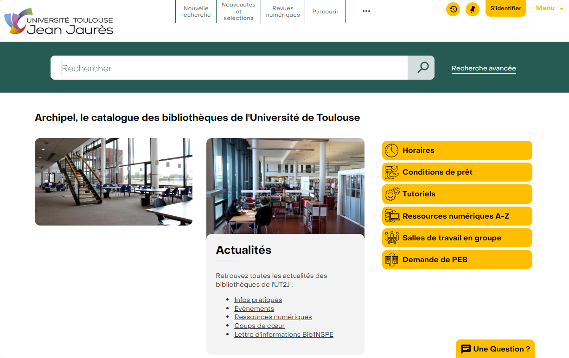569x358 pixels.
Task: Click the icon beside Conditions de prêt
Action: (392, 172)
